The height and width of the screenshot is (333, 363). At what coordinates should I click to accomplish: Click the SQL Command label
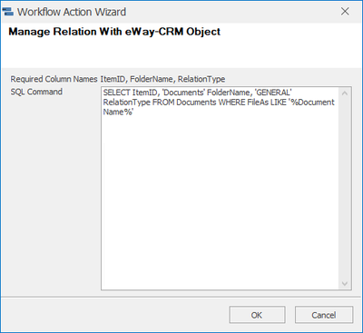pos(36,92)
